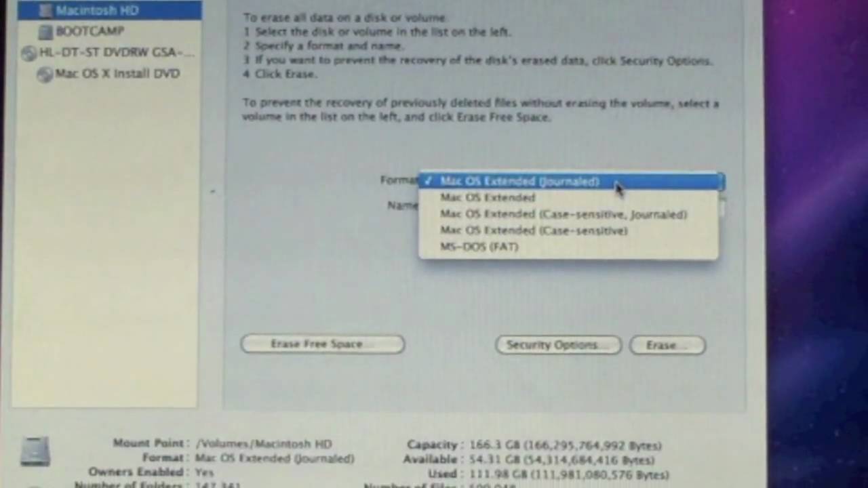Click the Owners Enabled value Yes
868x488 pixels.
[204, 472]
